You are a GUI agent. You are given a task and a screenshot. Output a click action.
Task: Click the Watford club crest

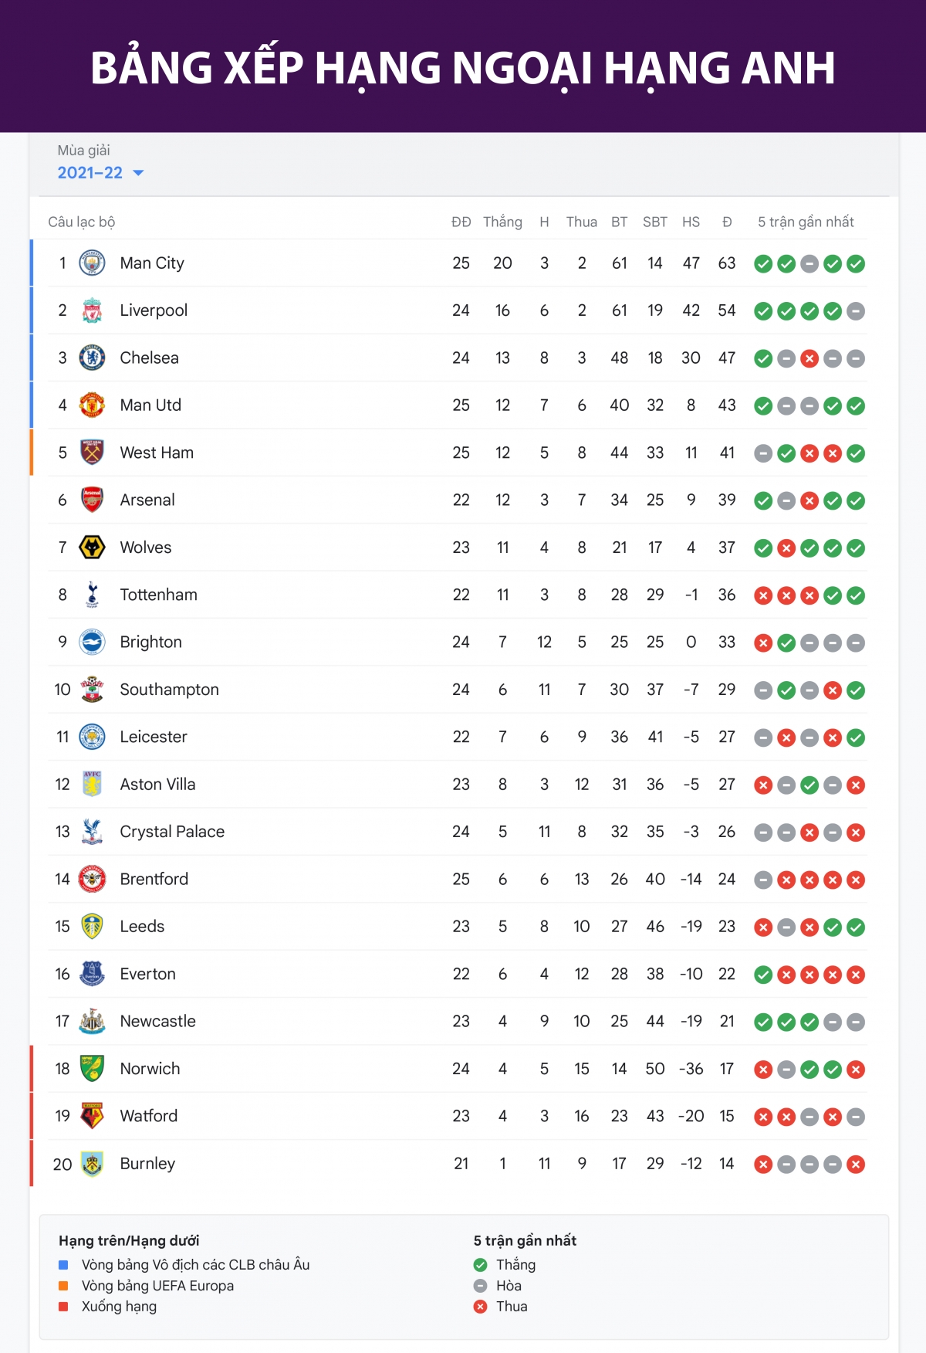tap(92, 1116)
